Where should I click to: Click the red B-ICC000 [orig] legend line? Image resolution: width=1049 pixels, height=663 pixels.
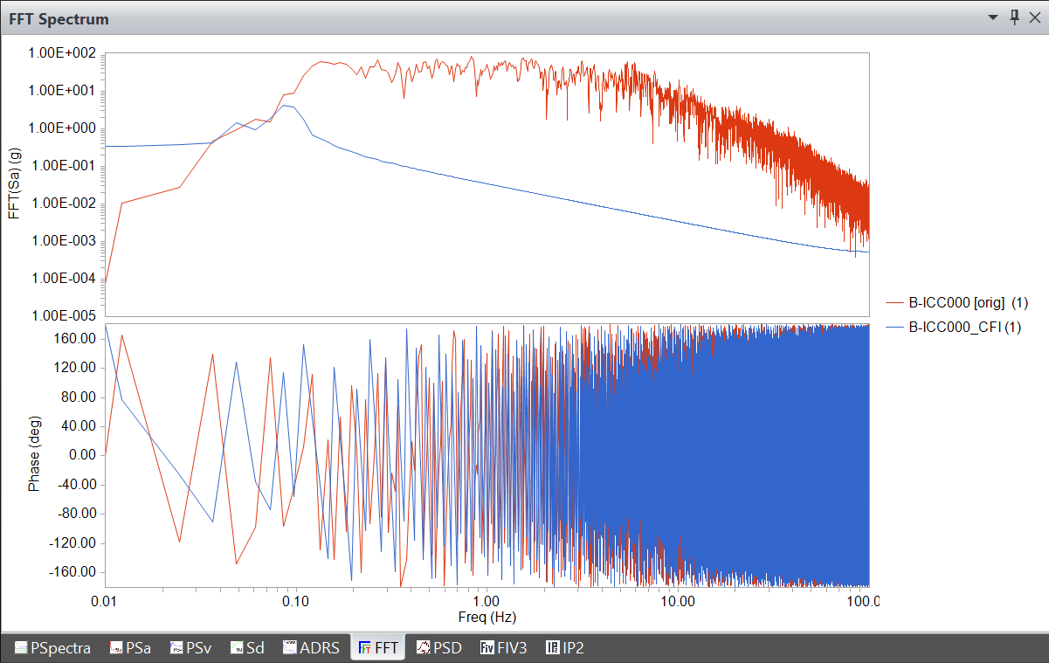click(x=894, y=303)
